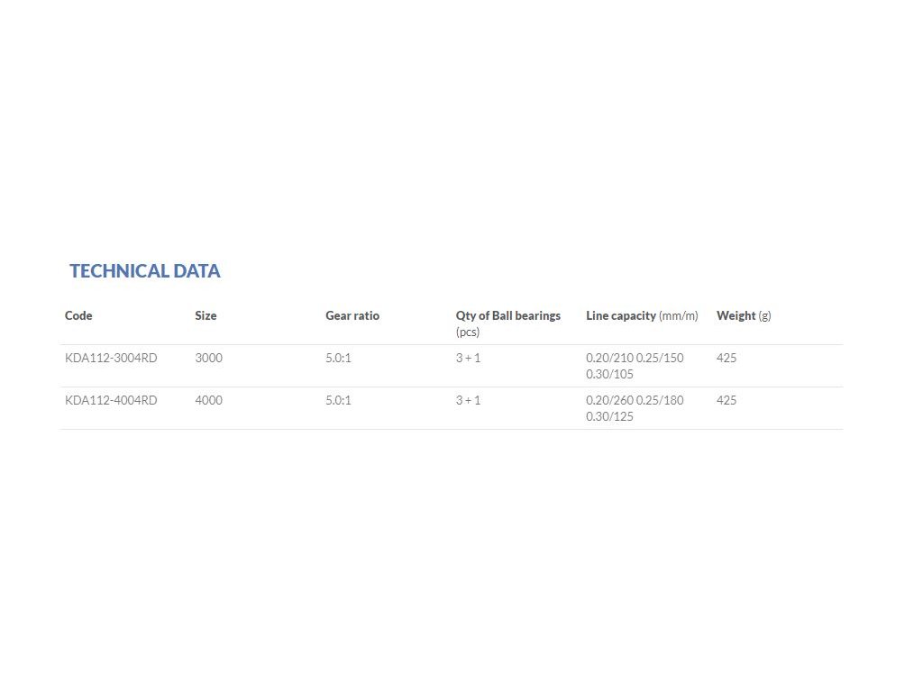Click the Weight column header

(x=744, y=315)
